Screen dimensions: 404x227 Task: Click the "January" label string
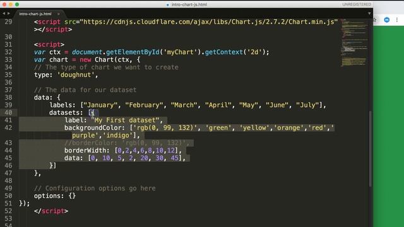tap(100, 105)
